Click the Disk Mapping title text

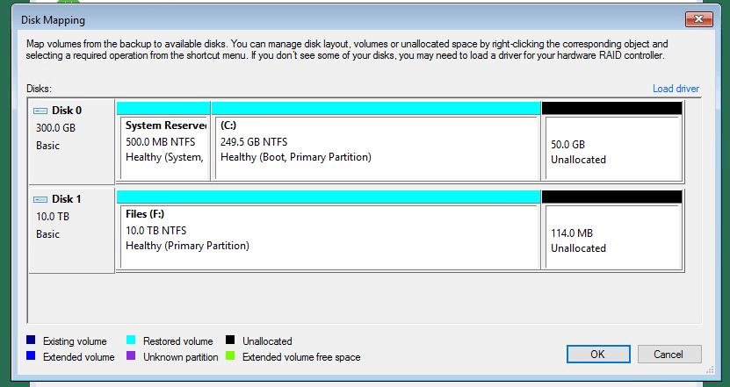[53, 20]
